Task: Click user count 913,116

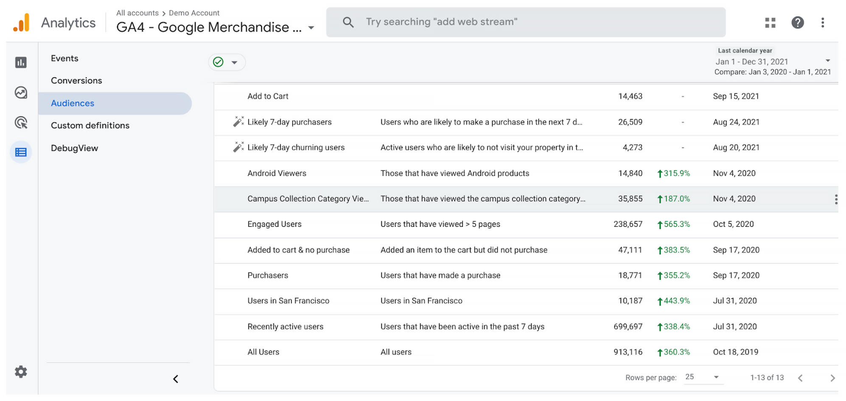Action: tap(628, 352)
